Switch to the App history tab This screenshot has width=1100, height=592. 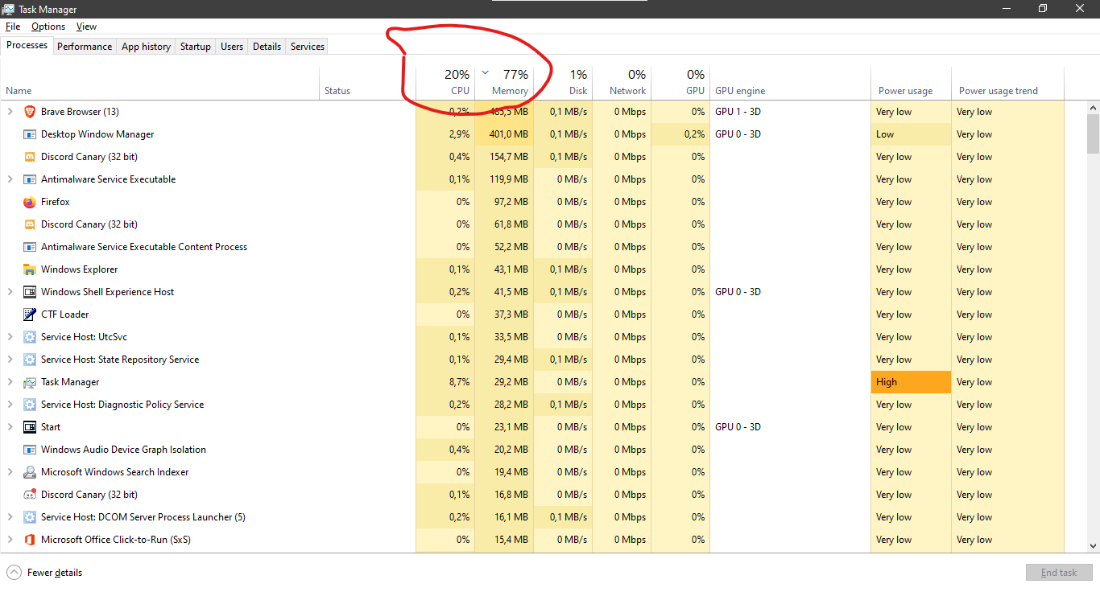click(146, 47)
